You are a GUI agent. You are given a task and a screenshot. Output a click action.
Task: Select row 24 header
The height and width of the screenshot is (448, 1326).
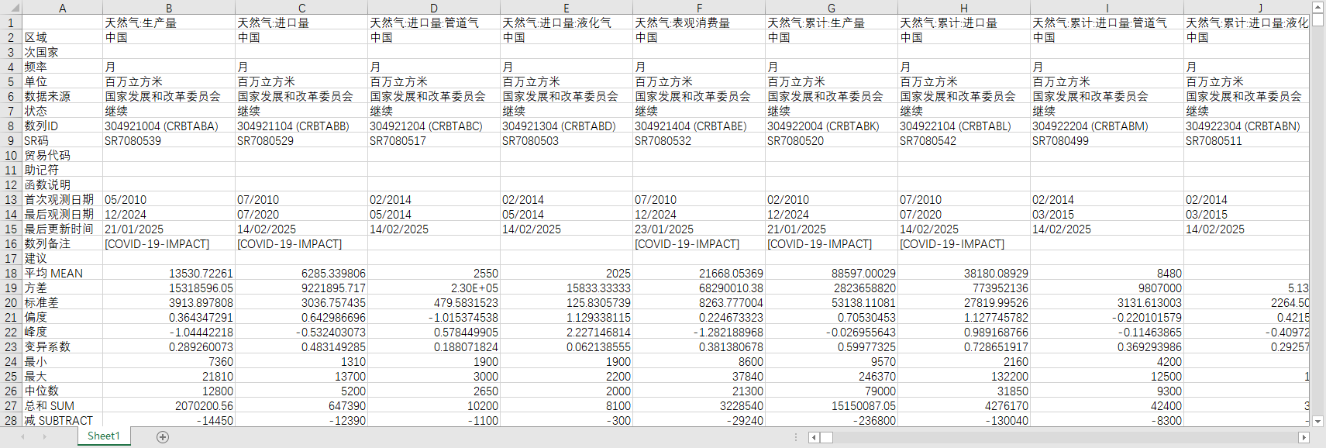tap(11, 361)
